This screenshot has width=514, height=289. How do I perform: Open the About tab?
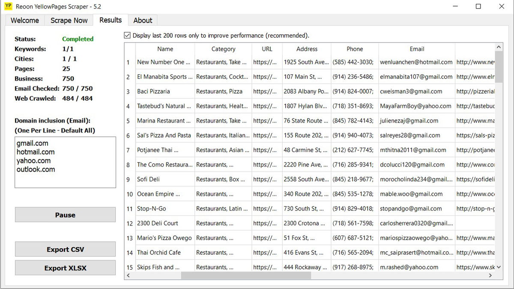tap(143, 20)
